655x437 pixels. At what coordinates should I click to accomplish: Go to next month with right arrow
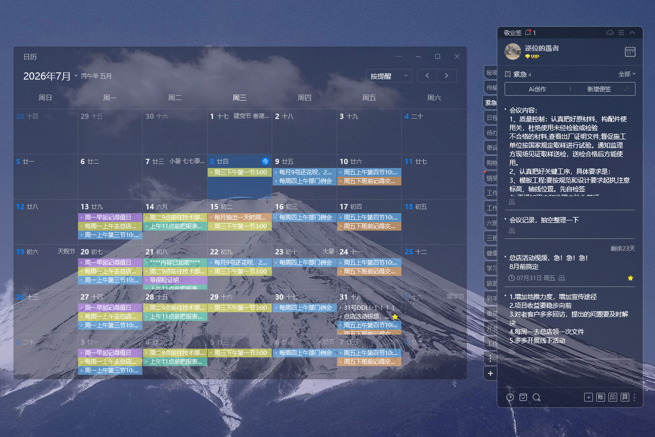[x=446, y=76]
